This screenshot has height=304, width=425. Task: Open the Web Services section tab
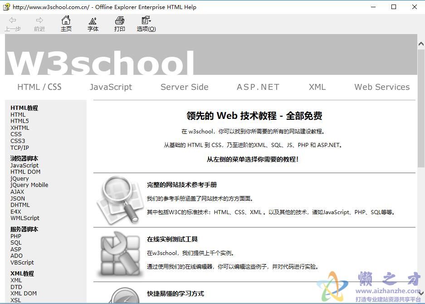pyautogui.click(x=382, y=87)
